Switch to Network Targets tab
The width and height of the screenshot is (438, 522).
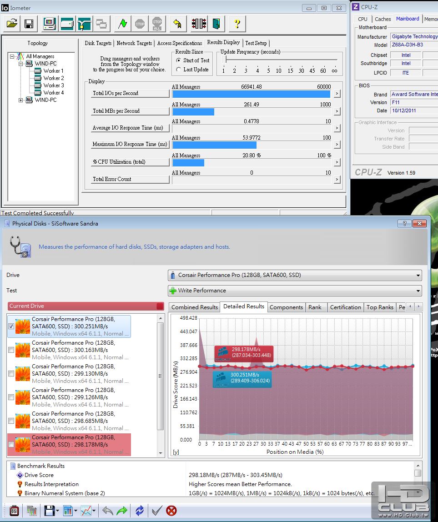pos(134,43)
